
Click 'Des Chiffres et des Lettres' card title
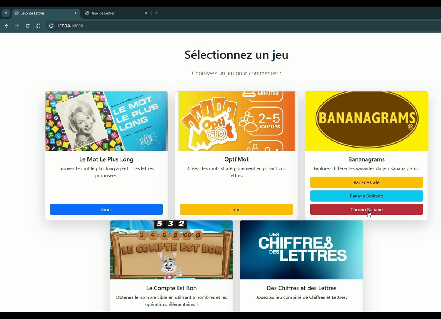[301, 288]
